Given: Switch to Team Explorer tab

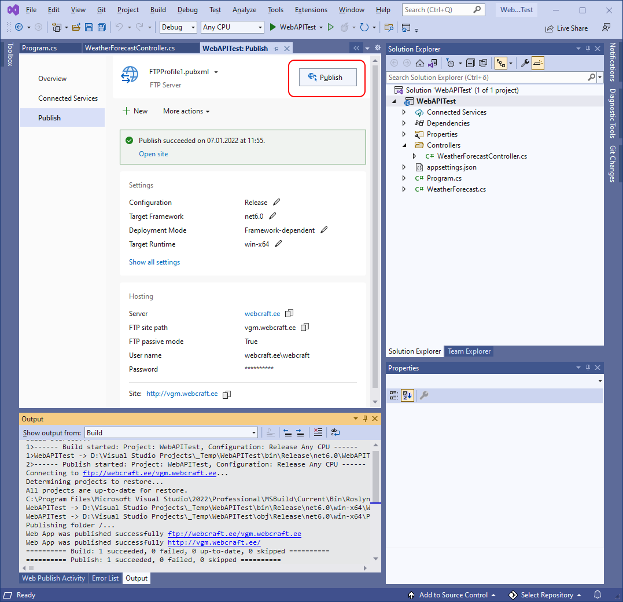Looking at the screenshot, I should tap(469, 351).
